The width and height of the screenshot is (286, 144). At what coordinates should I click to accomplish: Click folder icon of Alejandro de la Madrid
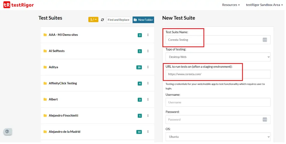click(45, 132)
